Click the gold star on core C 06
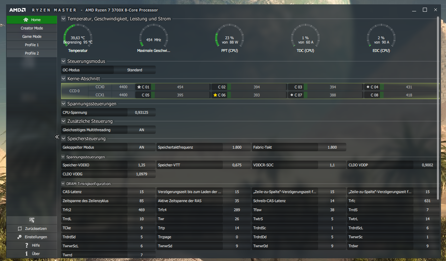The height and width of the screenshot is (261, 446). click(215, 95)
